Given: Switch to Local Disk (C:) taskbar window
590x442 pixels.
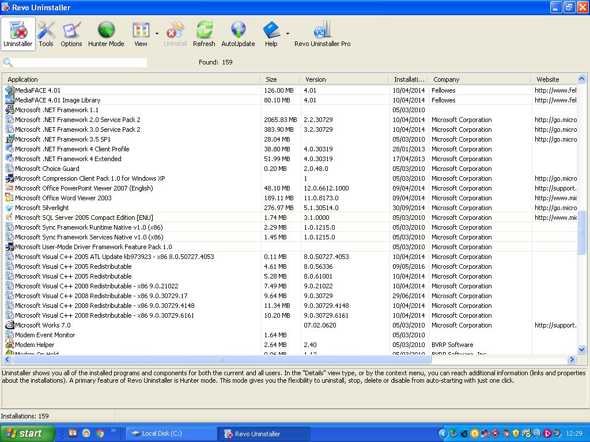Looking at the screenshot, I should (x=171, y=433).
